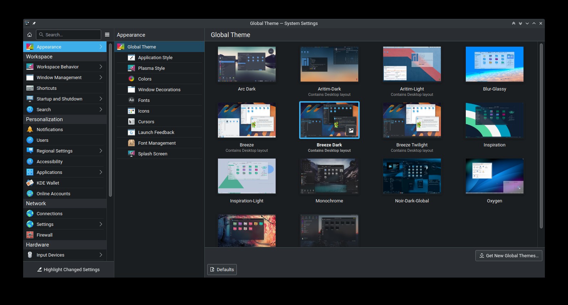
Task: Expand network Settings chevron
Action: pos(101,224)
